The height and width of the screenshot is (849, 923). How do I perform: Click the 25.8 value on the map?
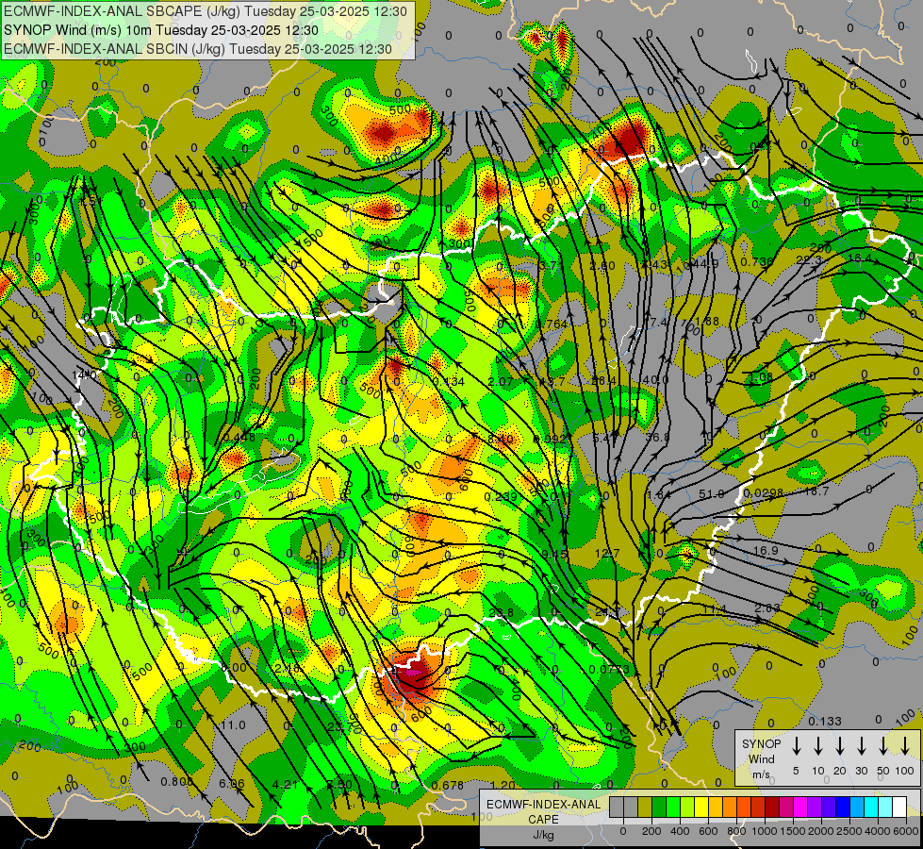point(501,612)
